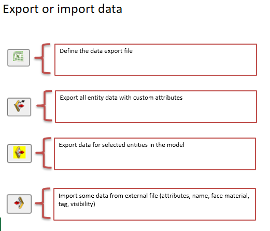Select the 'Import some data from external file' box

[154, 204]
